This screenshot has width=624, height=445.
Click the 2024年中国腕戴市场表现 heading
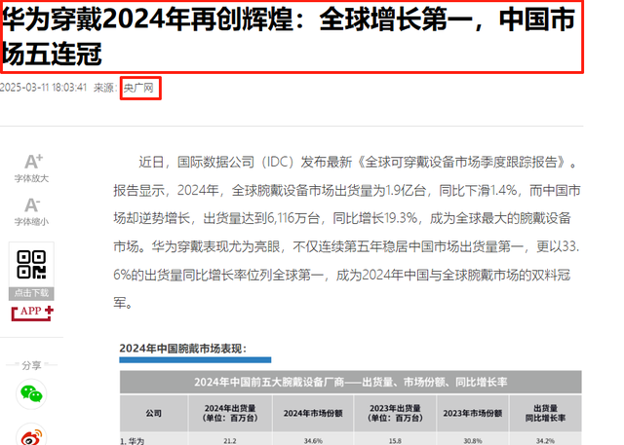[183, 349]
